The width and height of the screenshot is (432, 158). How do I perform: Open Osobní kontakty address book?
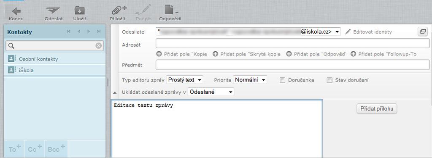tap(54, 59)
